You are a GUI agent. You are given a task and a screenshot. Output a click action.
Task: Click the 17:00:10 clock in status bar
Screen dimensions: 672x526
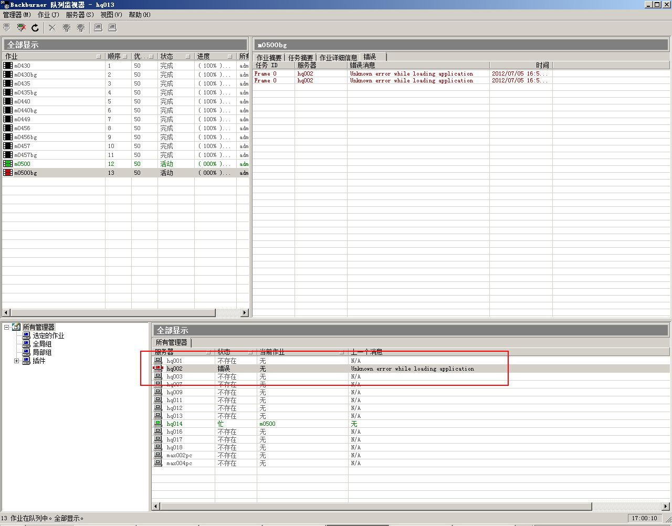click(x=644, y=518)
